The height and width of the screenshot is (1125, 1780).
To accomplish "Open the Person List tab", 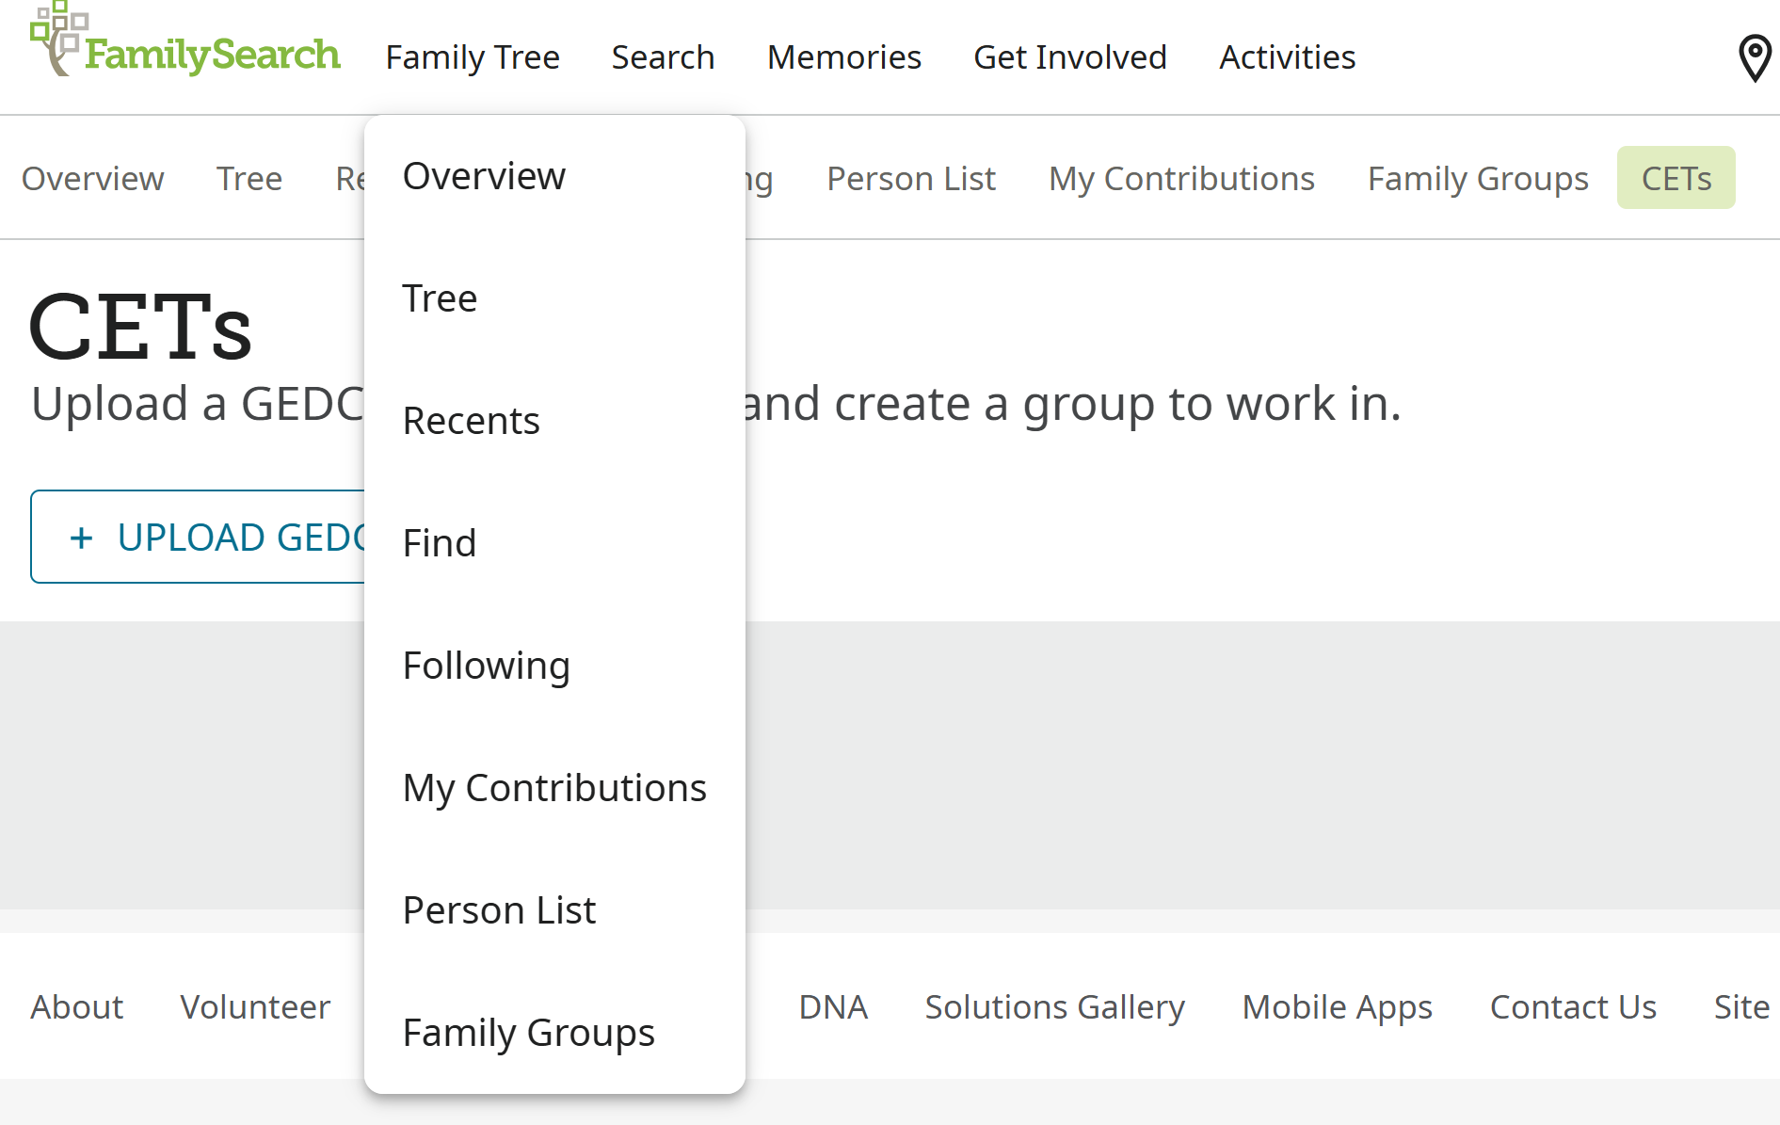I will pos(910,178).
